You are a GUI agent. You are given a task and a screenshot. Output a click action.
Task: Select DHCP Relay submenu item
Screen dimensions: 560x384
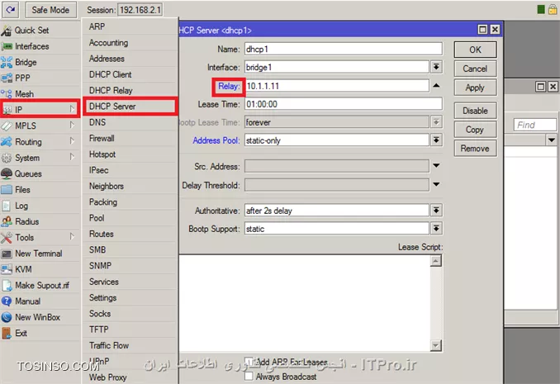[131, 90]
